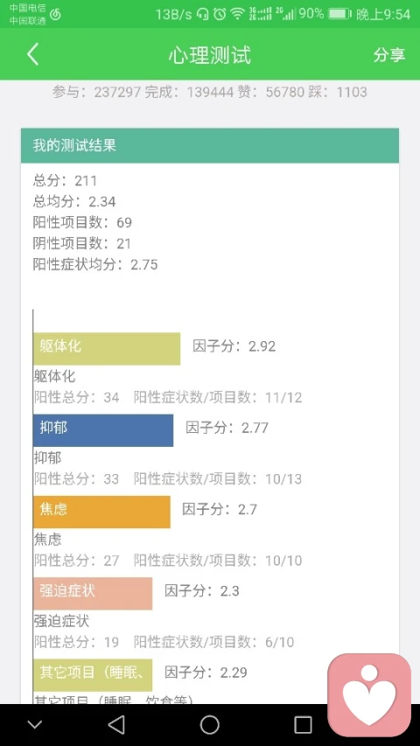Select the orange 焦虑 bar
Viewport: 420px width, 746px height.
click(101, 512)
